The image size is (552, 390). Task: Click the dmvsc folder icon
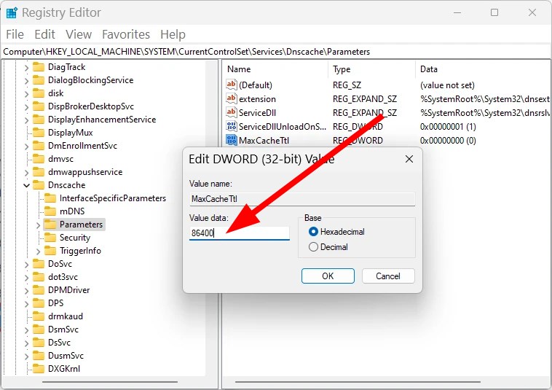[x=39, y=159]
